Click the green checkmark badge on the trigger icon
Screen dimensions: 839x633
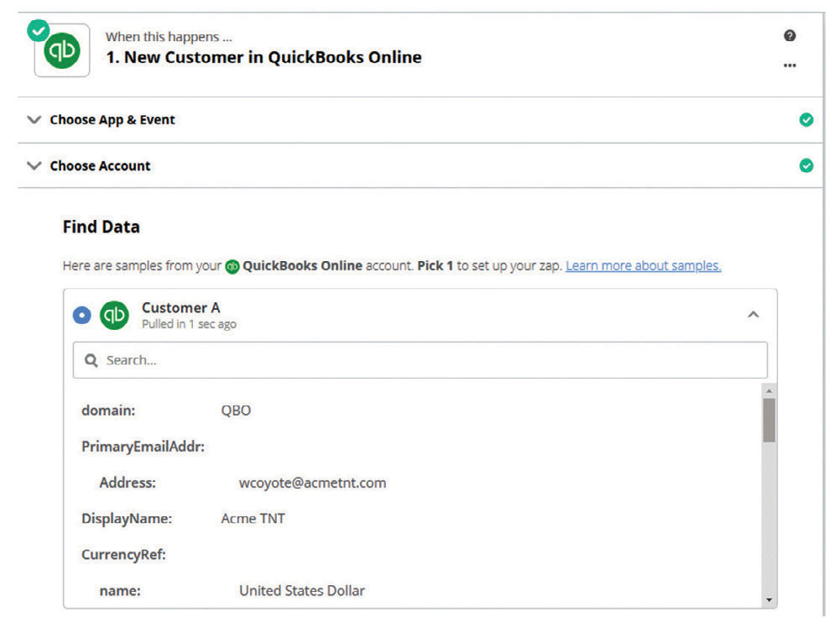(38, 31)
